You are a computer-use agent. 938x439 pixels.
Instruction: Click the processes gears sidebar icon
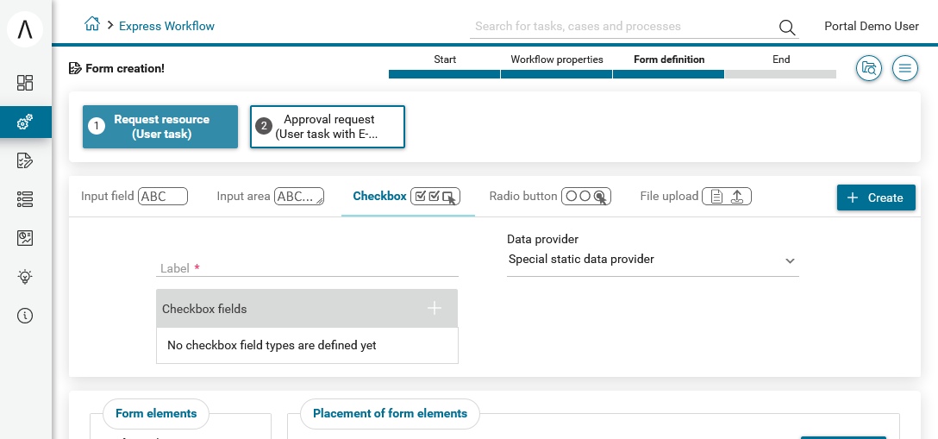pos(25,122)
